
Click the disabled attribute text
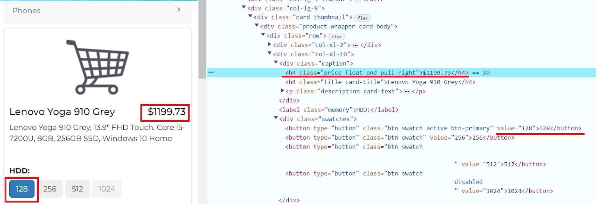point(469,182)
